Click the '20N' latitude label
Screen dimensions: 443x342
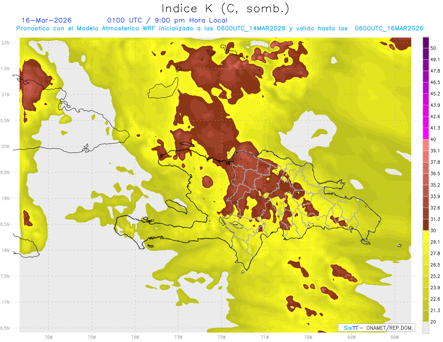coord(6,146)
